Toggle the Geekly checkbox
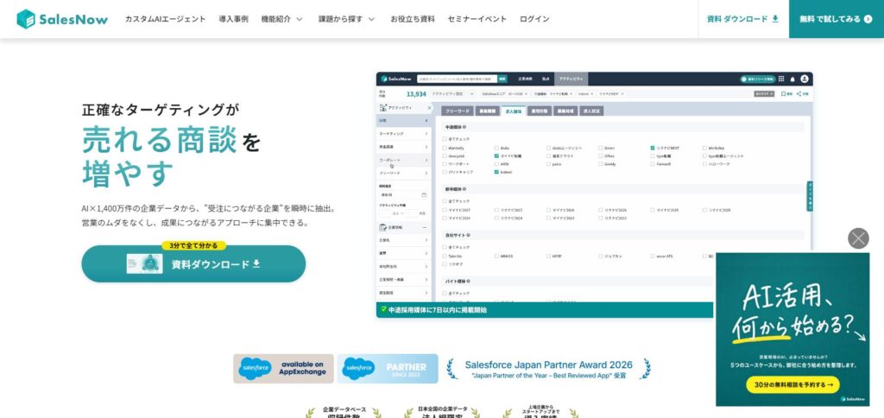The height and width of the screenshot is (418, 884). point(601,164)
